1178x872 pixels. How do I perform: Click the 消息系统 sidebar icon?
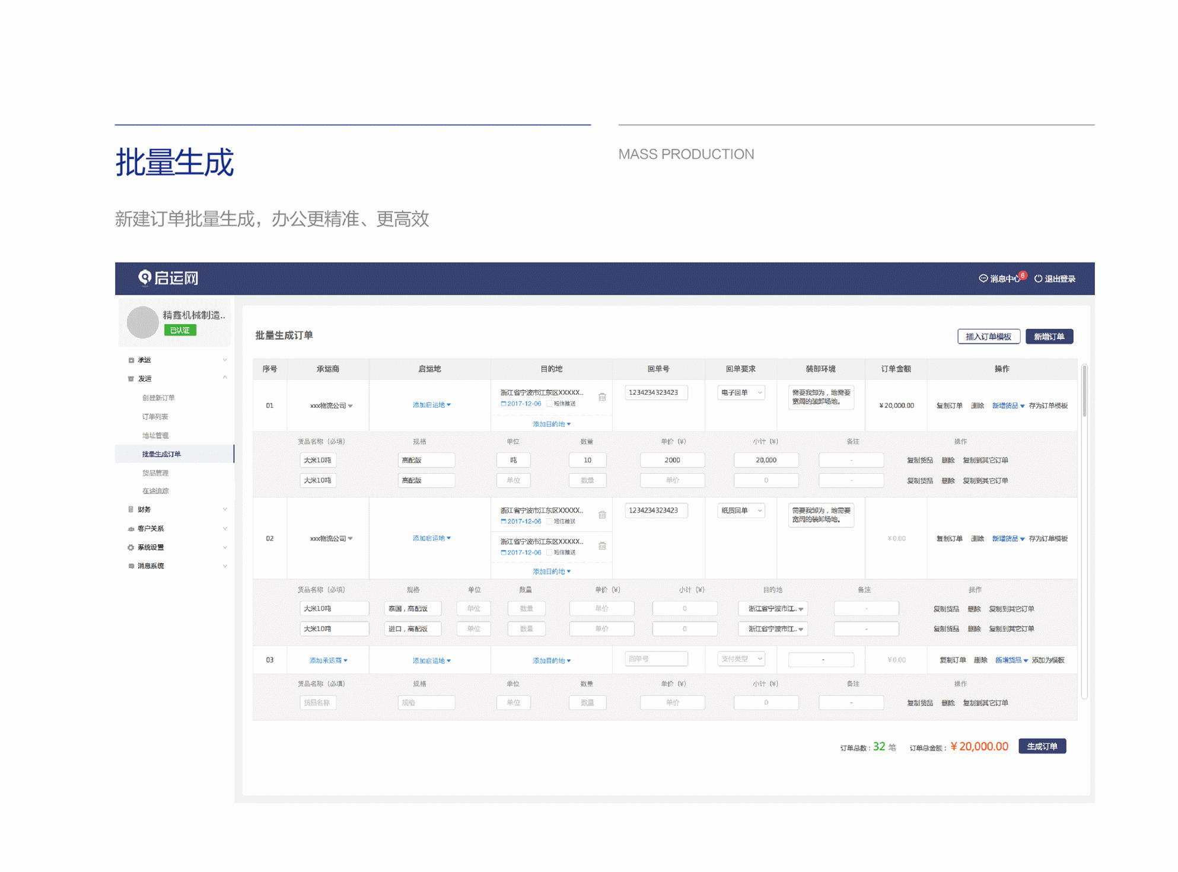[x=131, y=566]
